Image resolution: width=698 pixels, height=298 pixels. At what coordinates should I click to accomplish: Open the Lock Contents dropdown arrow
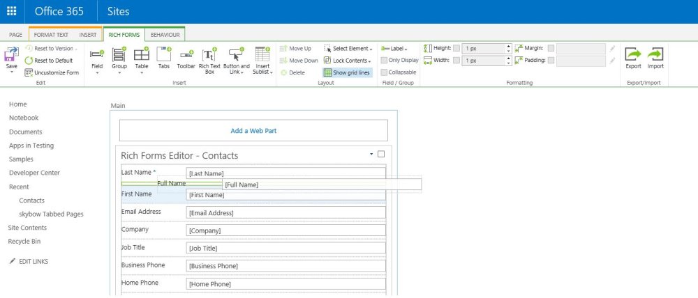[370, 61]
